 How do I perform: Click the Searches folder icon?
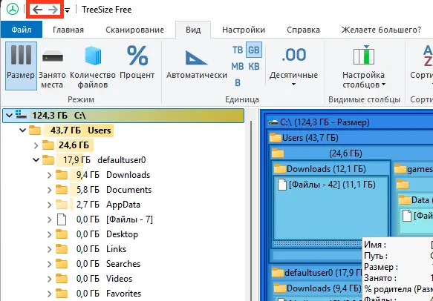pyautogui.click(x=62, y=264)
